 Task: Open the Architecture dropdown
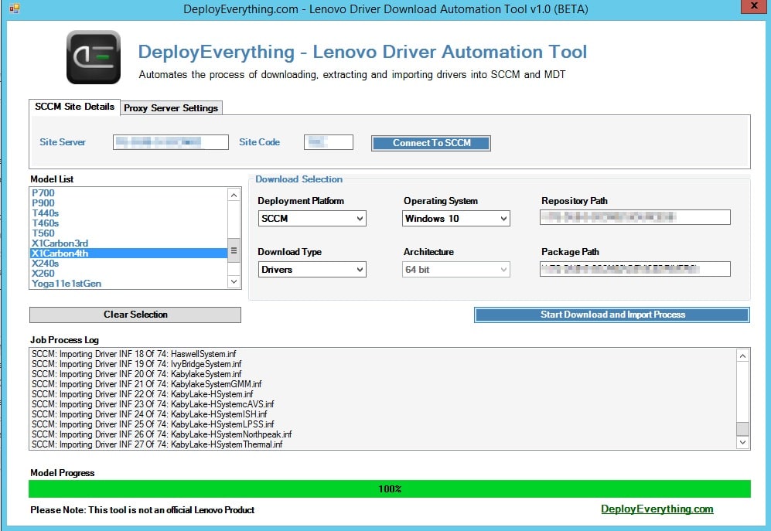tap(455, 270)
